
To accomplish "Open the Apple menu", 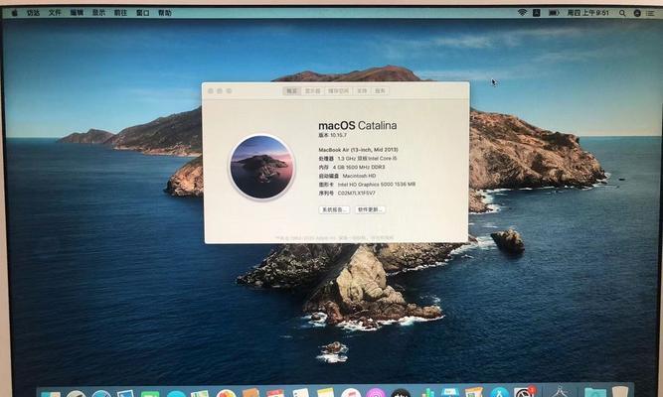I will (x=14, y=13).
